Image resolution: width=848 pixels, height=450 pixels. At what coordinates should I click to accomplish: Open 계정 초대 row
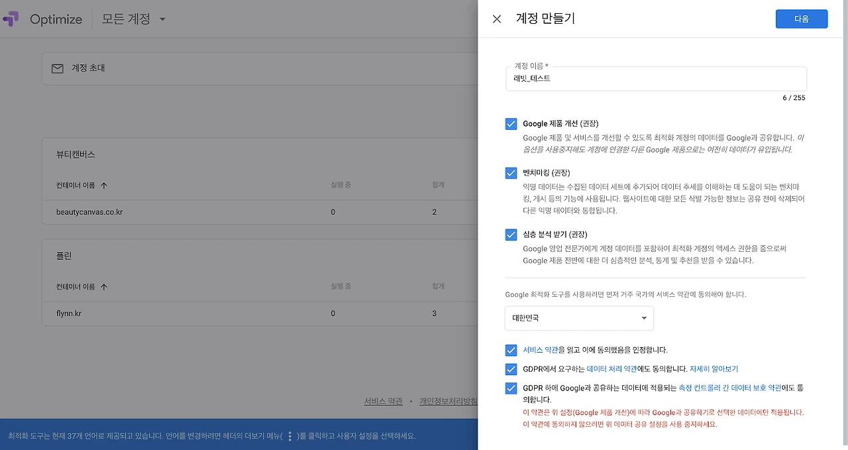260,69
